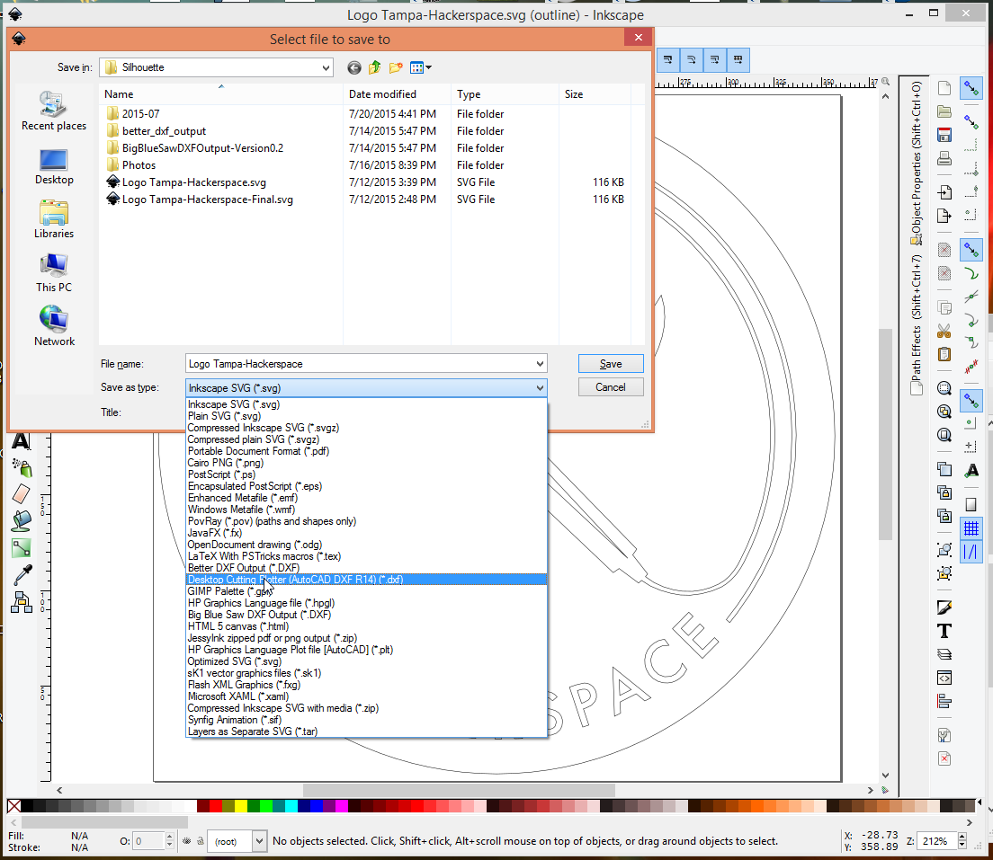Open the XML editor icon

click(x=944, y=678)
